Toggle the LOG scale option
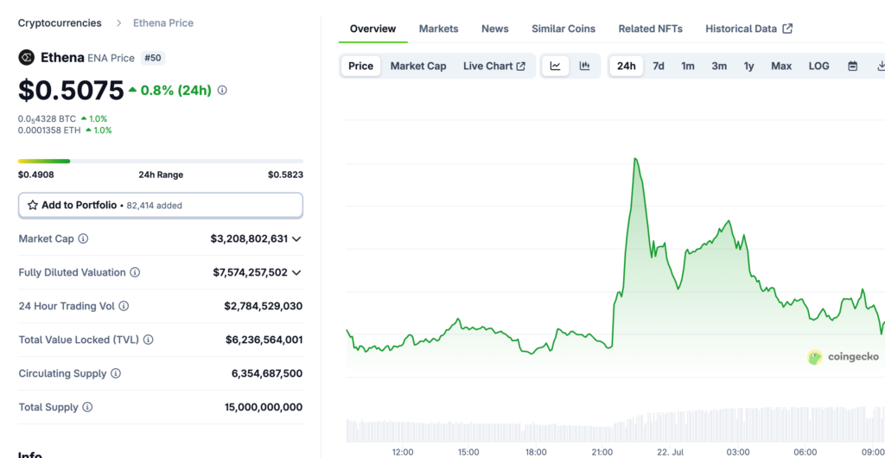This screenshot has height=458, width=885. pyautogui.click(x=818, y=66)
